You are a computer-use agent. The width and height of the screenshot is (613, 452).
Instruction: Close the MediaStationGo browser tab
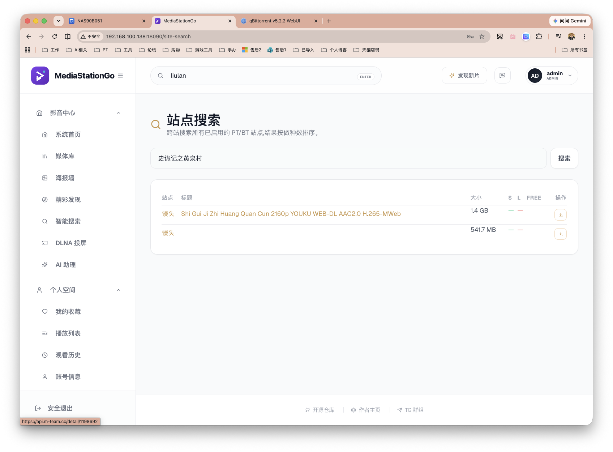point(230,21)
